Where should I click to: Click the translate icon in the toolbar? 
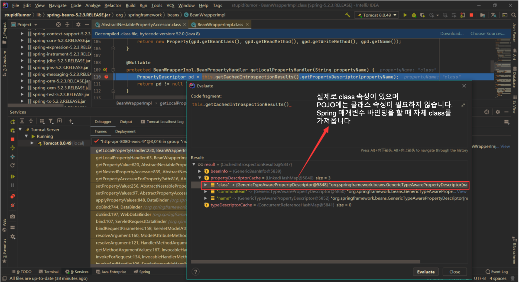click(494, 15)
